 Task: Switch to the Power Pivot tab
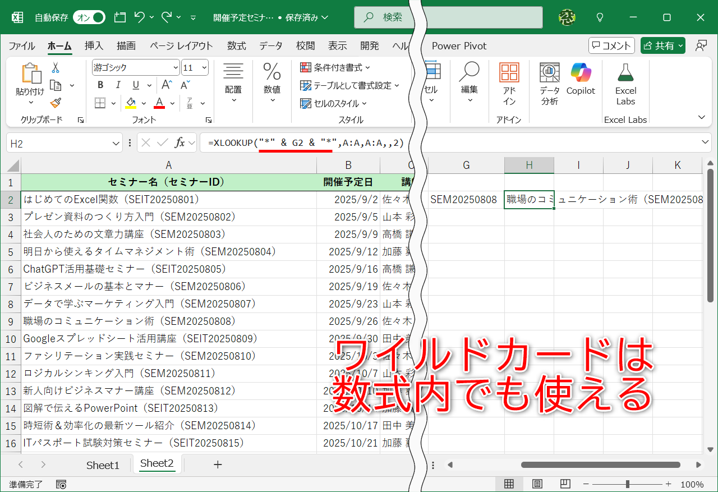[x=459, y=45]
